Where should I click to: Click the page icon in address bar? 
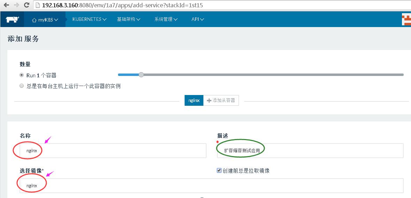[38, 5]
